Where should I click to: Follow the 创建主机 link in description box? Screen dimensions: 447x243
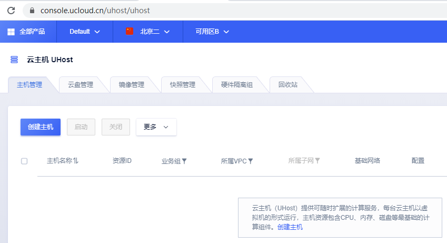click(x=290, y=227)
